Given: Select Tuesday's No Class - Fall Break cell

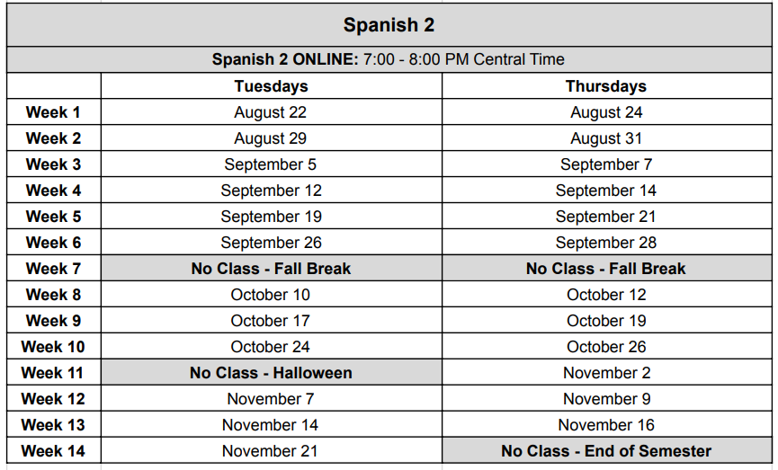Looking at the screenshot, I should point(271,268).
